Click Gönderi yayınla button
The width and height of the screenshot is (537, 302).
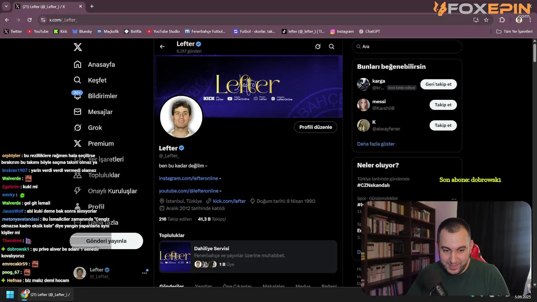pos(106,241)
